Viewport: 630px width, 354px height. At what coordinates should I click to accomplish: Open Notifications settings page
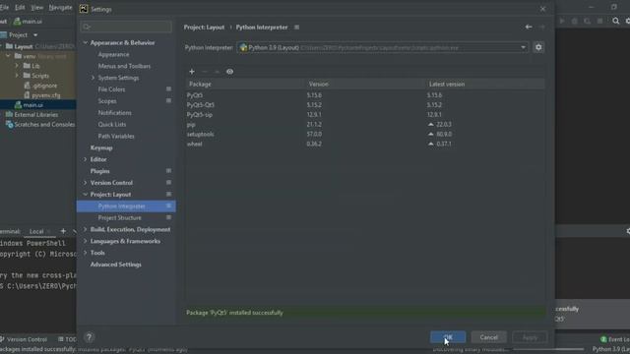114,113
